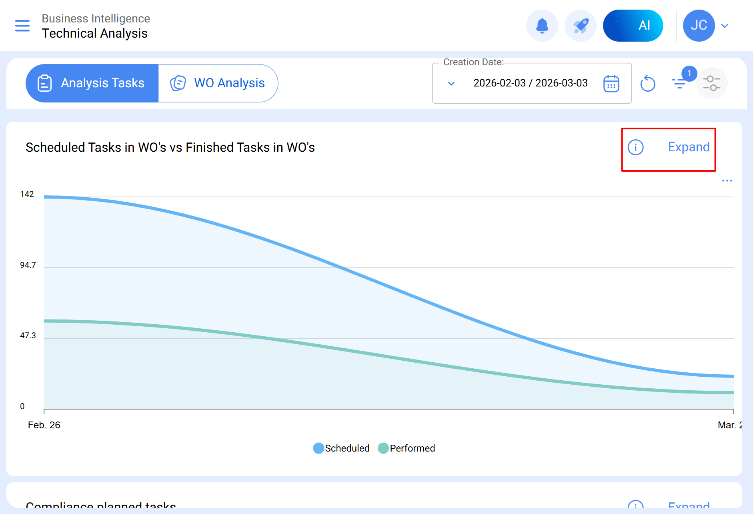Image resolution: width=753 pixels, height=514 pixels.
Task: Open the AI assistant button
Action: 633,26
